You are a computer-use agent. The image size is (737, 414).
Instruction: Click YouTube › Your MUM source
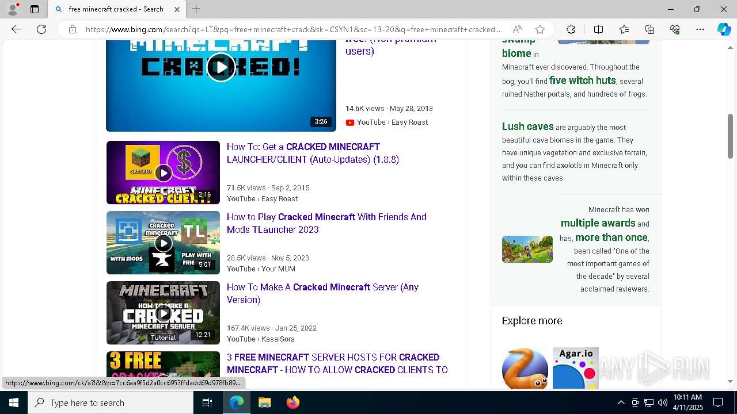[261, 269]
